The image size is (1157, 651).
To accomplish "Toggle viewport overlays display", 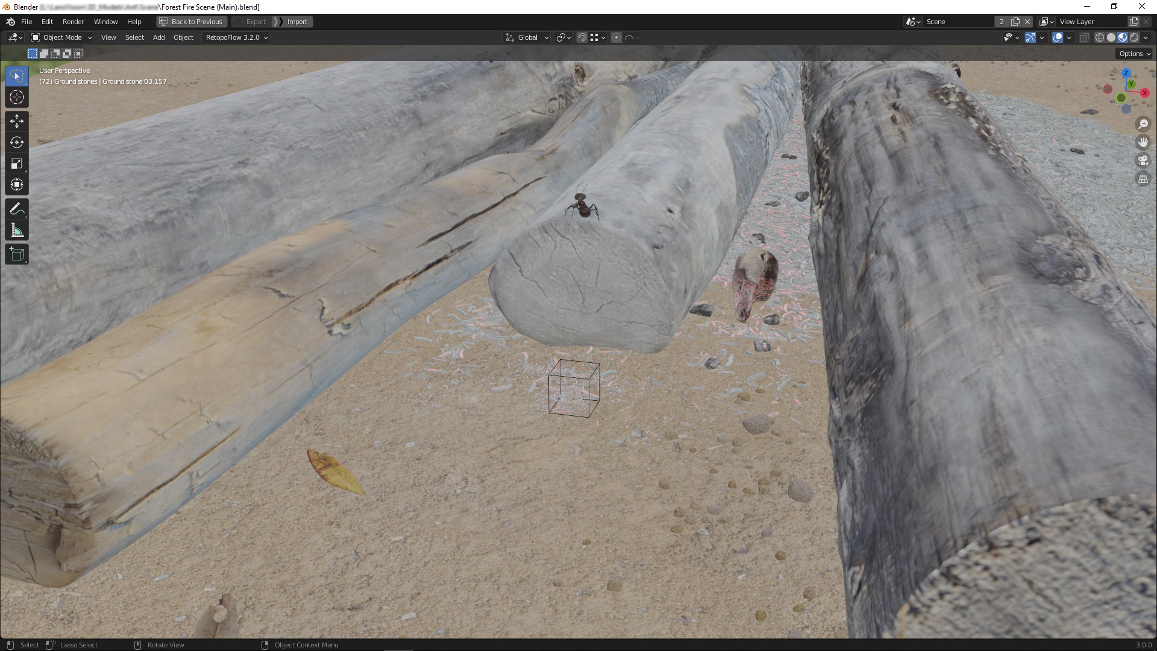I will (x=1058, y=37).
